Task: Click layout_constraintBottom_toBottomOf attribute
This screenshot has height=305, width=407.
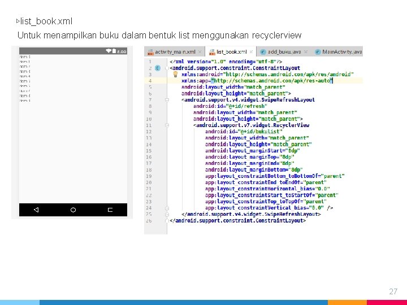Action: tap(275, 176)
